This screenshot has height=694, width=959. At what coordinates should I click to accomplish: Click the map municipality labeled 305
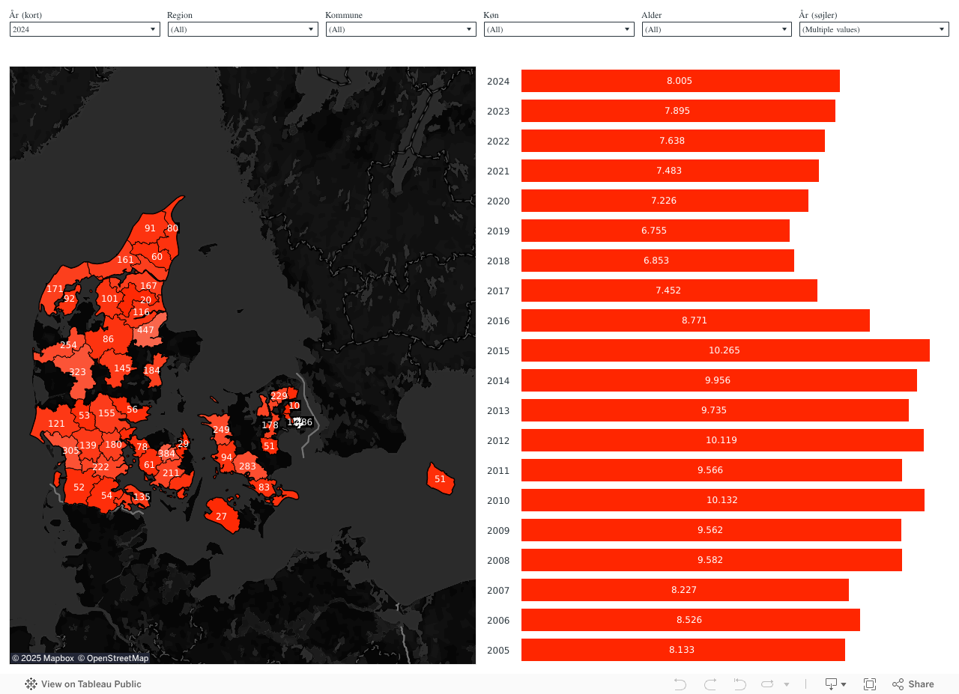(x=70, y=451)
